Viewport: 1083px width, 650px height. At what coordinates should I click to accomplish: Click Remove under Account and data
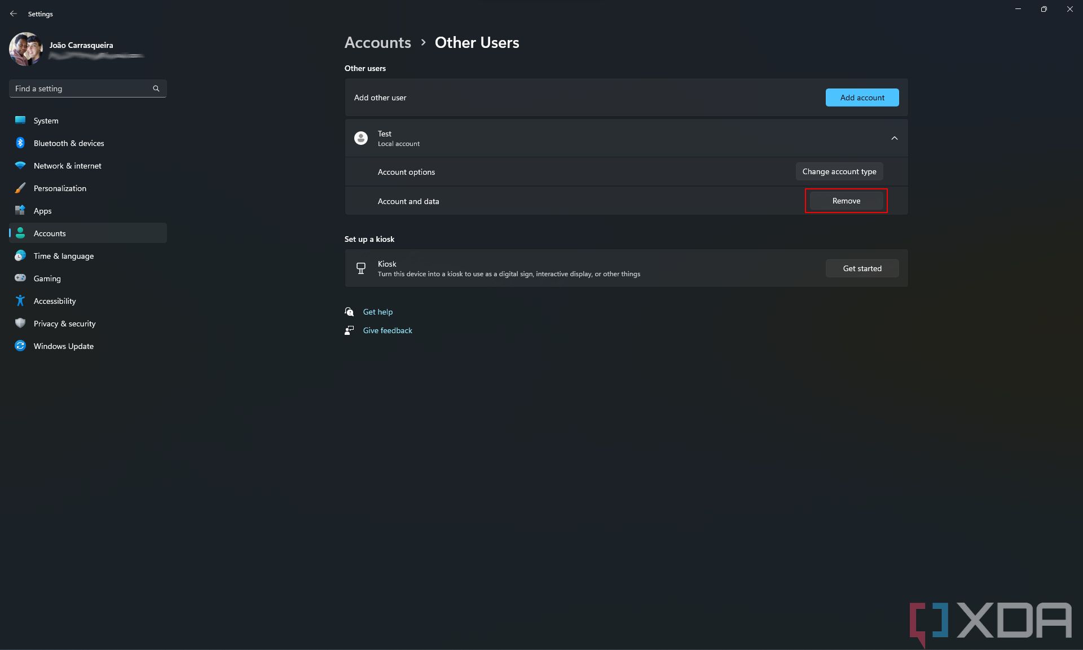846,201
